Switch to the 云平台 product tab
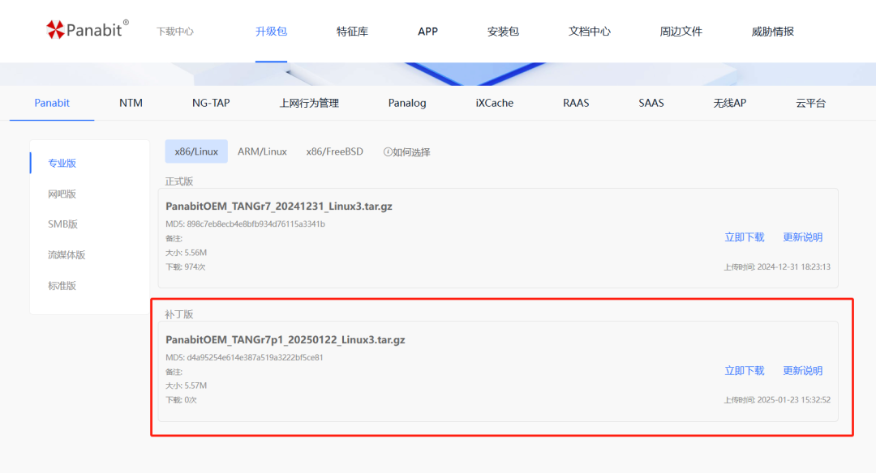 [810, 103]
